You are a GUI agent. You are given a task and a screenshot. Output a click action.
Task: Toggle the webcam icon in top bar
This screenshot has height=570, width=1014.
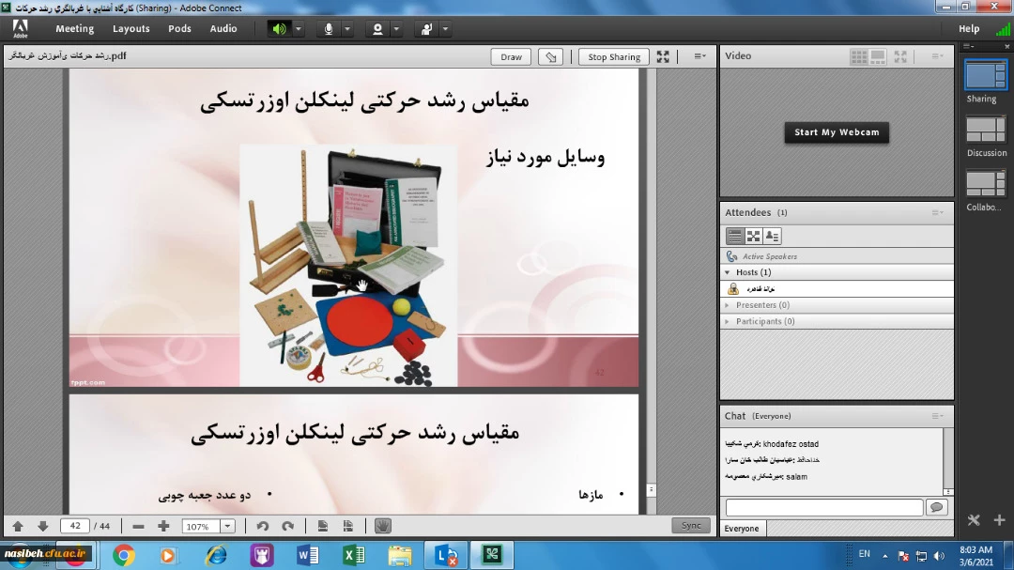pyautogui.click(x=377, y=29)
